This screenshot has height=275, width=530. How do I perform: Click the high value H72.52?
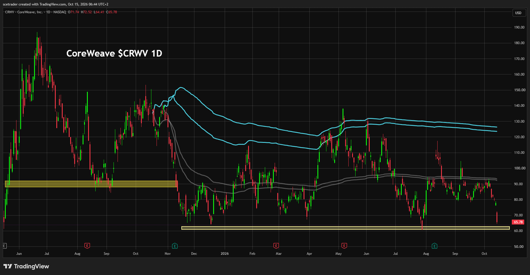pyautogui.click(x=86, y=12)
